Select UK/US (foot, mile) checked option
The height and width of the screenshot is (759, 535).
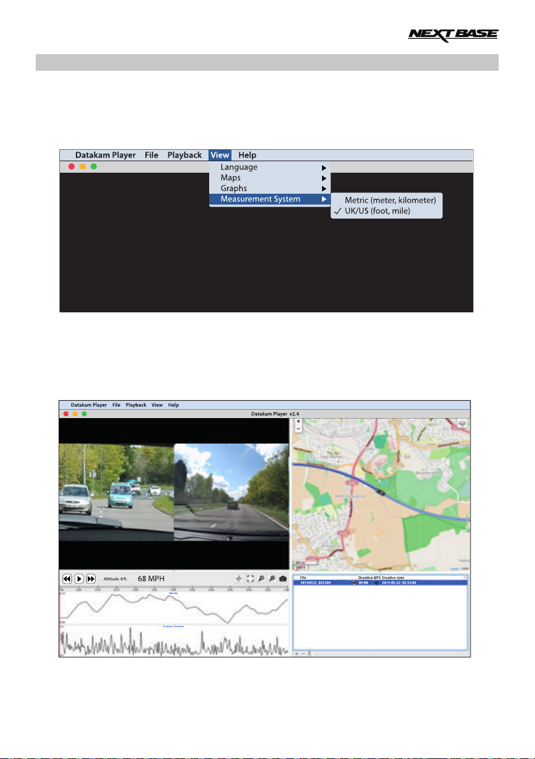pos(386,211)
